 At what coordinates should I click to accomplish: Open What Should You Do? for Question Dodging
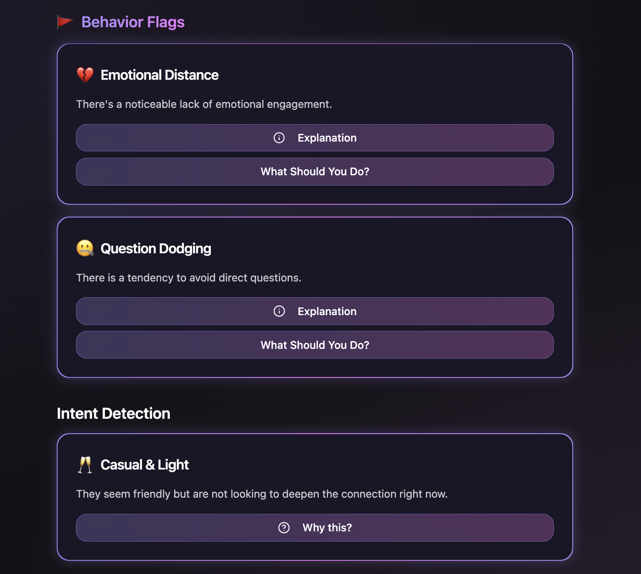coord(315,345)
